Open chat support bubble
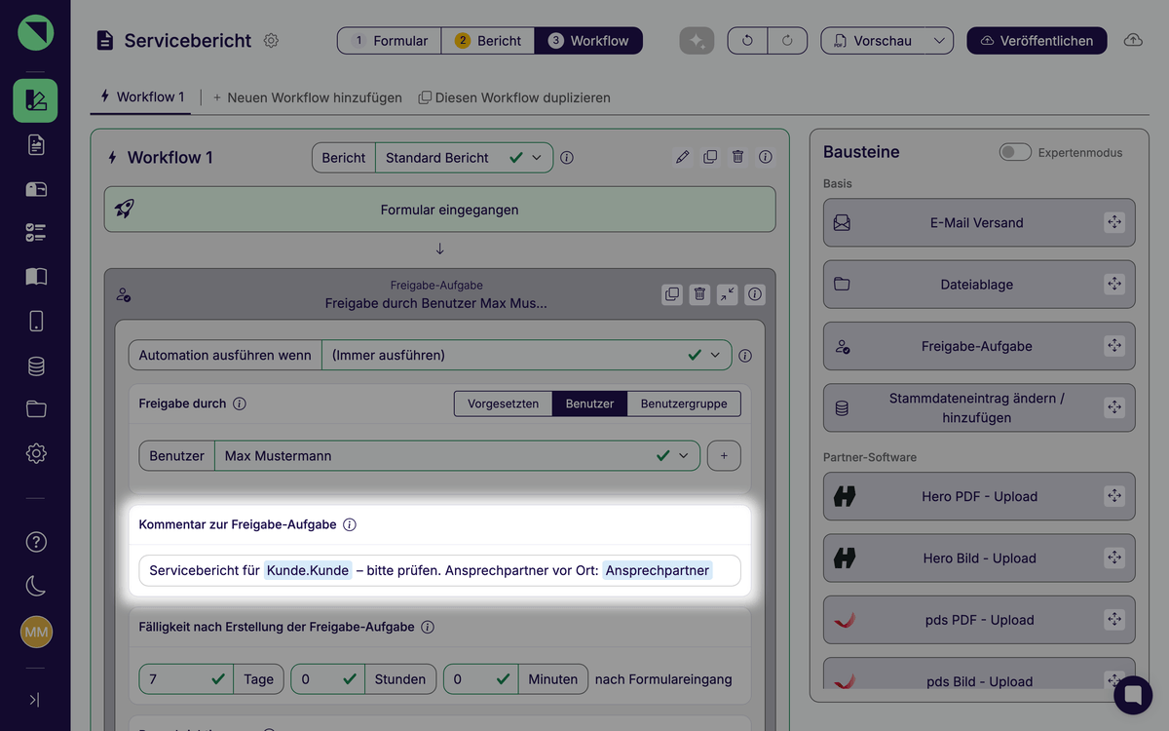This screenshot has width=1169, height=731. coord(1133,695)
